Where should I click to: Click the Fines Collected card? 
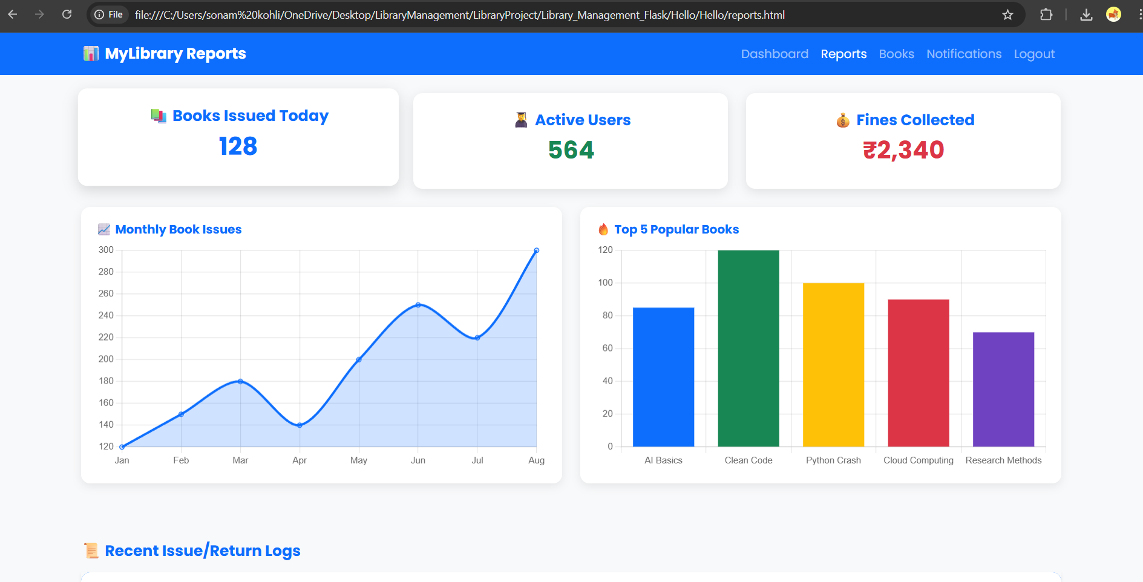[x=903, y=141]
